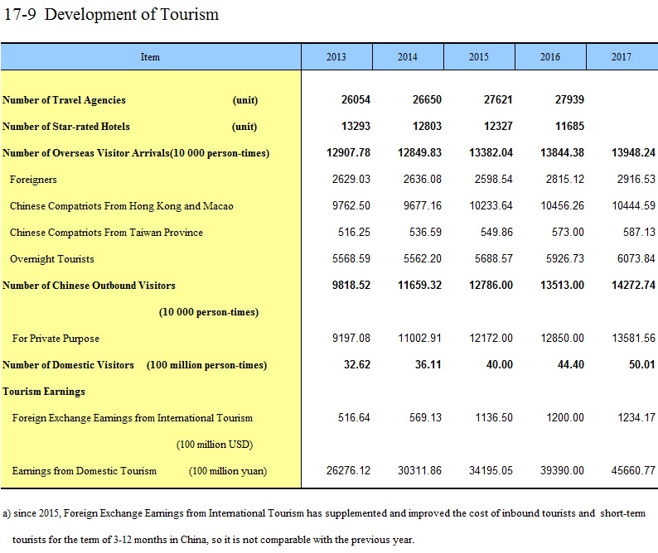Click travel agencies value 26650
Viewport: 658px width, 553px height.
[x=427, y=100]
